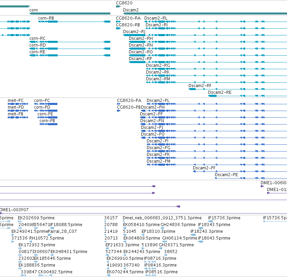Select the Dscam2-RI transcript label

coord(156,25)
